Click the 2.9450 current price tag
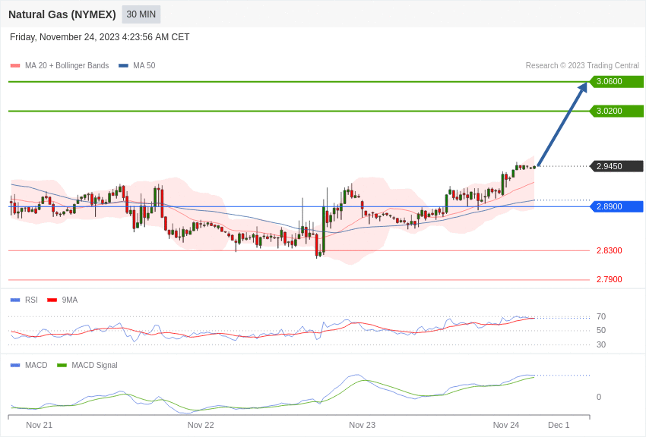The height and width of the screenshot is (437, 646). tap(617, 166)
